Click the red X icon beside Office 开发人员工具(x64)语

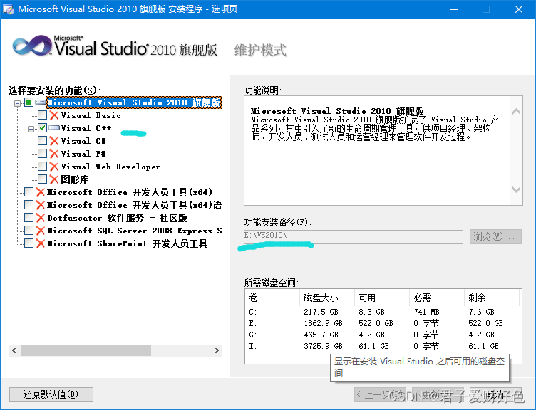41,205
